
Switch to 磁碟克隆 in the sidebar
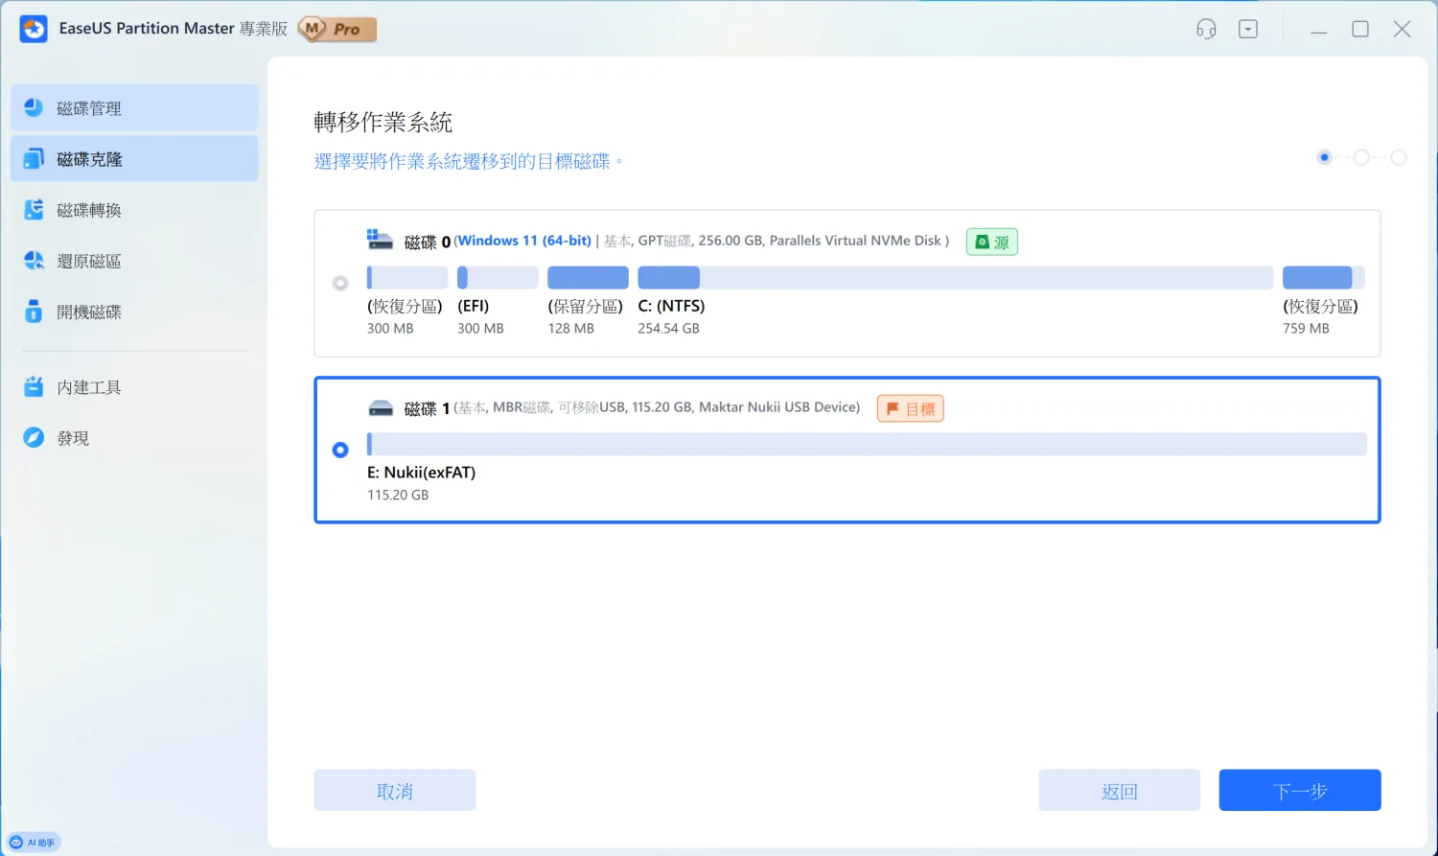(134, 158)
